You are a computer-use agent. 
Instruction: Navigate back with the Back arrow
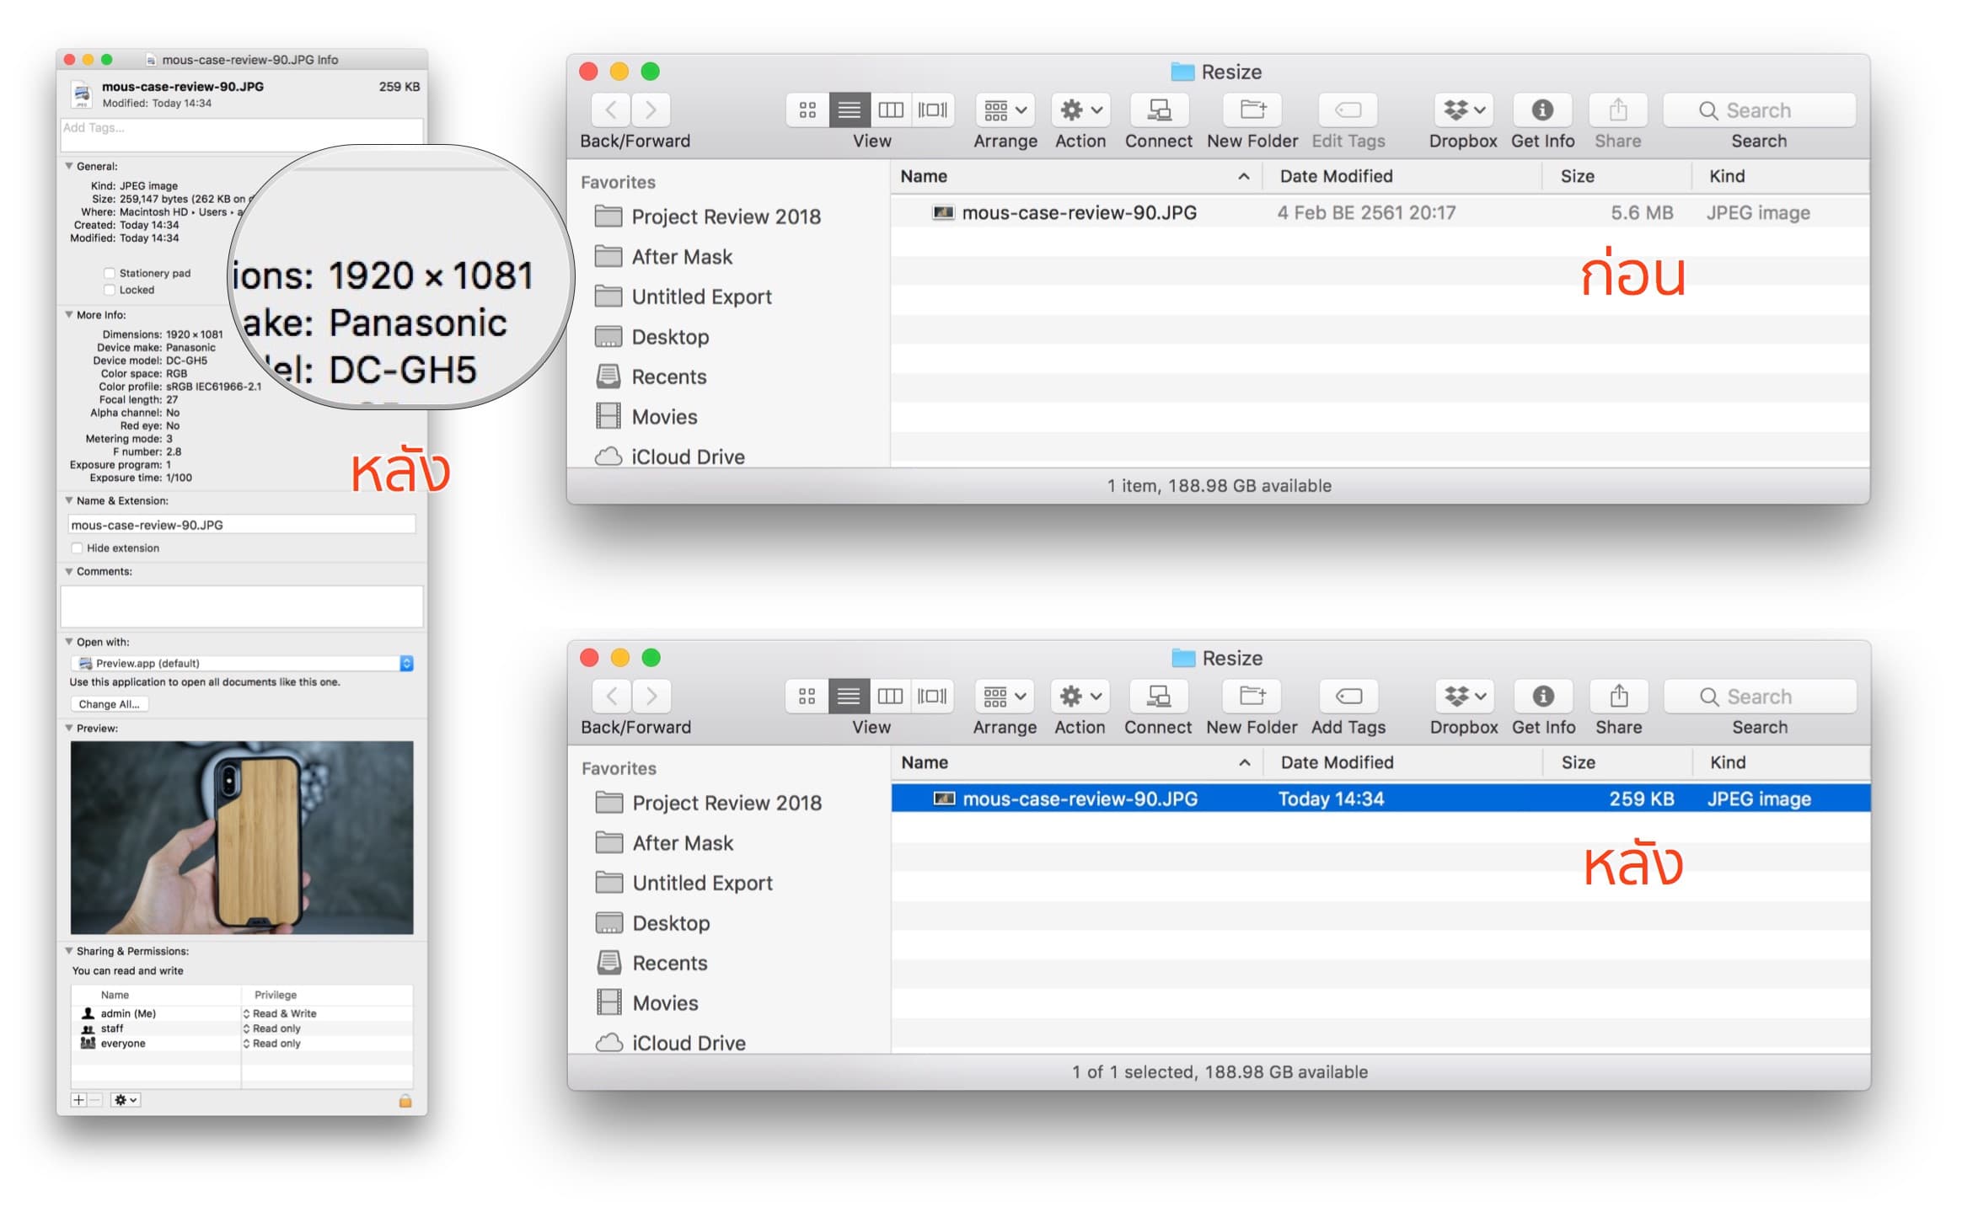pyautogui.click(x=610, y=110)
